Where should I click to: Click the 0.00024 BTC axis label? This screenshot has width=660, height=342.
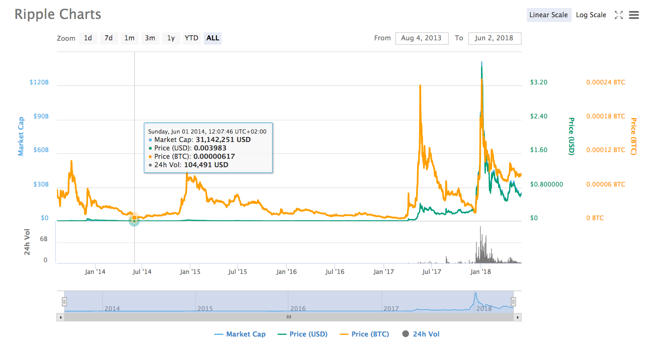coord(606,82)
